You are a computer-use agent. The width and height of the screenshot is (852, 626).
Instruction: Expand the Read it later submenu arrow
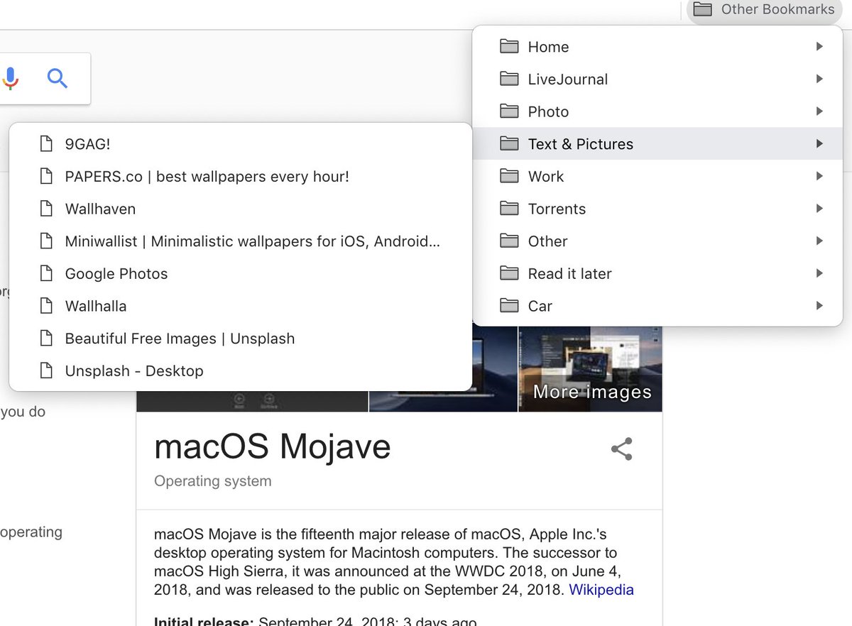point(819,273)
